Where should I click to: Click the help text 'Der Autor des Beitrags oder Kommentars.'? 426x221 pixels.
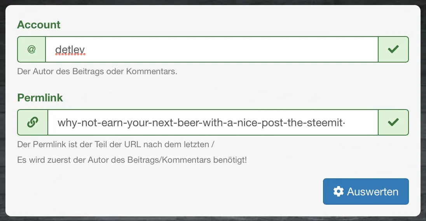tap(97, 71)
